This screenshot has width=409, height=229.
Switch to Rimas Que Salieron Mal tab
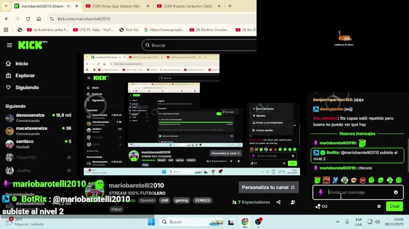117,6
